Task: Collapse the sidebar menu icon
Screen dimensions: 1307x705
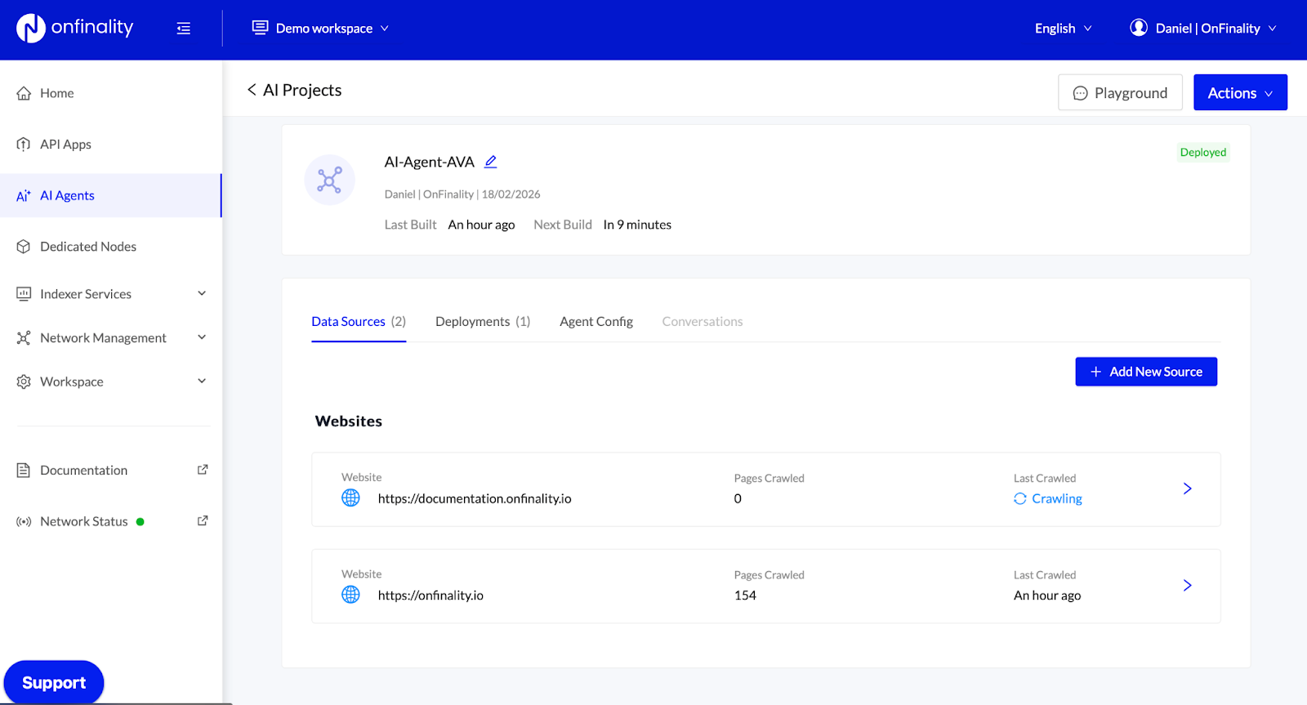Action: coord(184,29)
